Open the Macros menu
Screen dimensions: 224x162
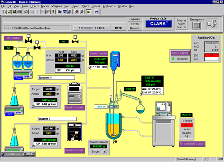pos(45,6)
